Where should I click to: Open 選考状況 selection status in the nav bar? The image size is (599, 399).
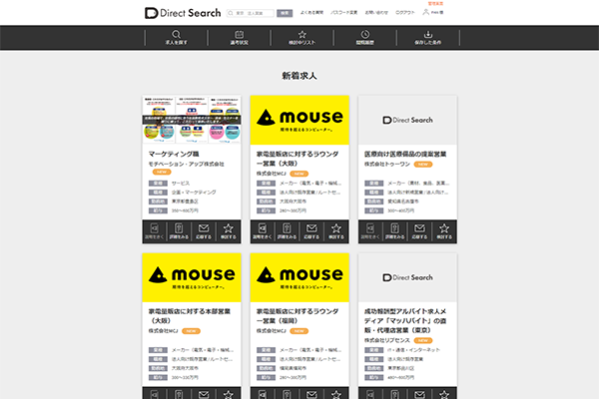240,38
